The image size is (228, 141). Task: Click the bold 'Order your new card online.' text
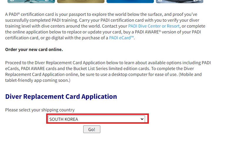tap(34, 50)
